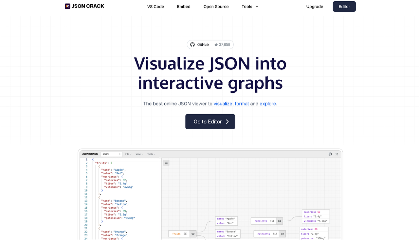Select the graph node with name "Apple"
The width and height of the screenshot is (419, 240).
(227, 221)
